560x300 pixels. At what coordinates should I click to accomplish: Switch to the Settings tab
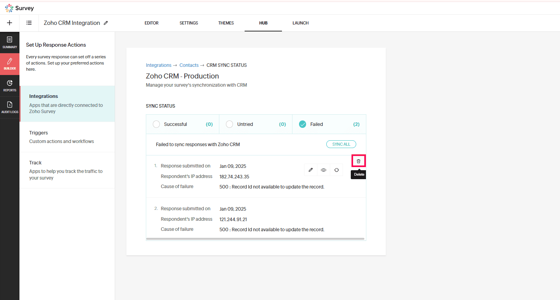click(x=189, y=23)
